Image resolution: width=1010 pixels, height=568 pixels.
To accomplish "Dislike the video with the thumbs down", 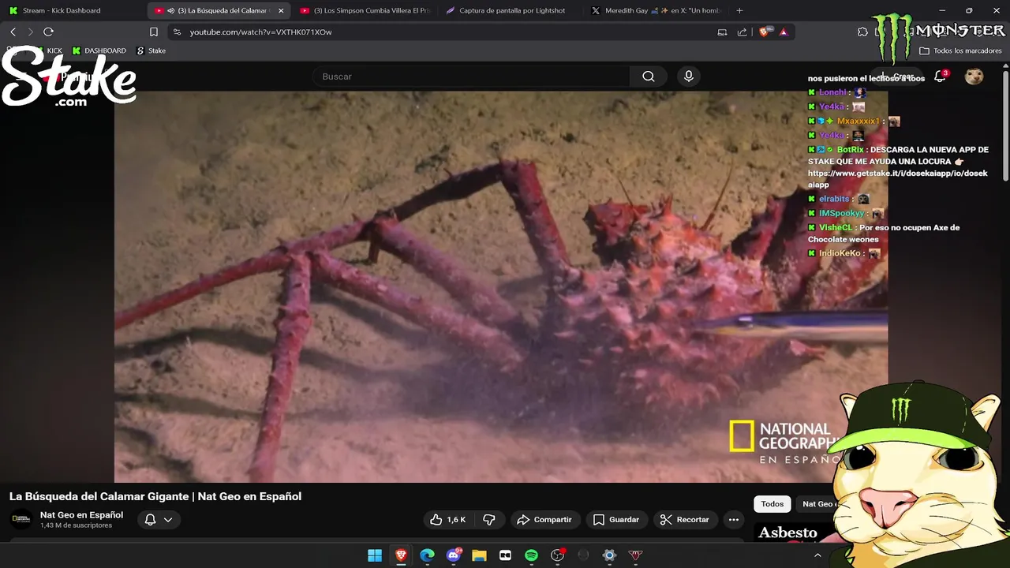I will [489, 519].
